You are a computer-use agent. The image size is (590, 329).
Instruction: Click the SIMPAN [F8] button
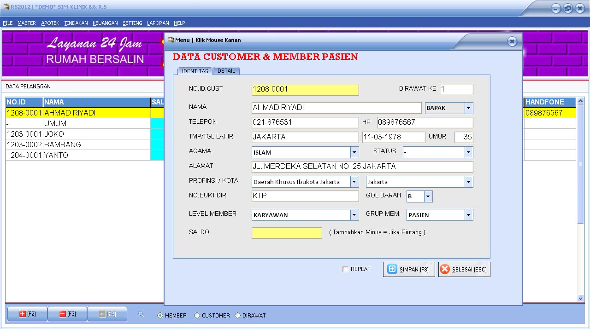pyautogui.click(x=410, y=269)
